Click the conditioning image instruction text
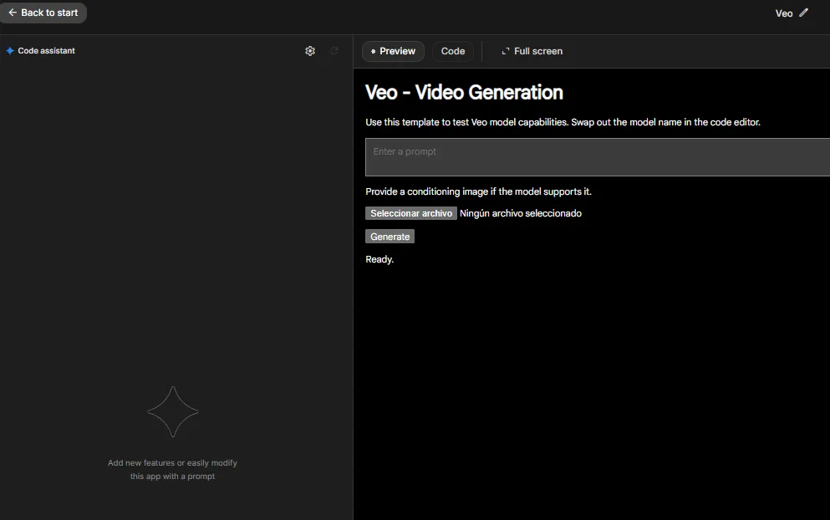Viewport: 830px width, 520px height. pos(478,191)
